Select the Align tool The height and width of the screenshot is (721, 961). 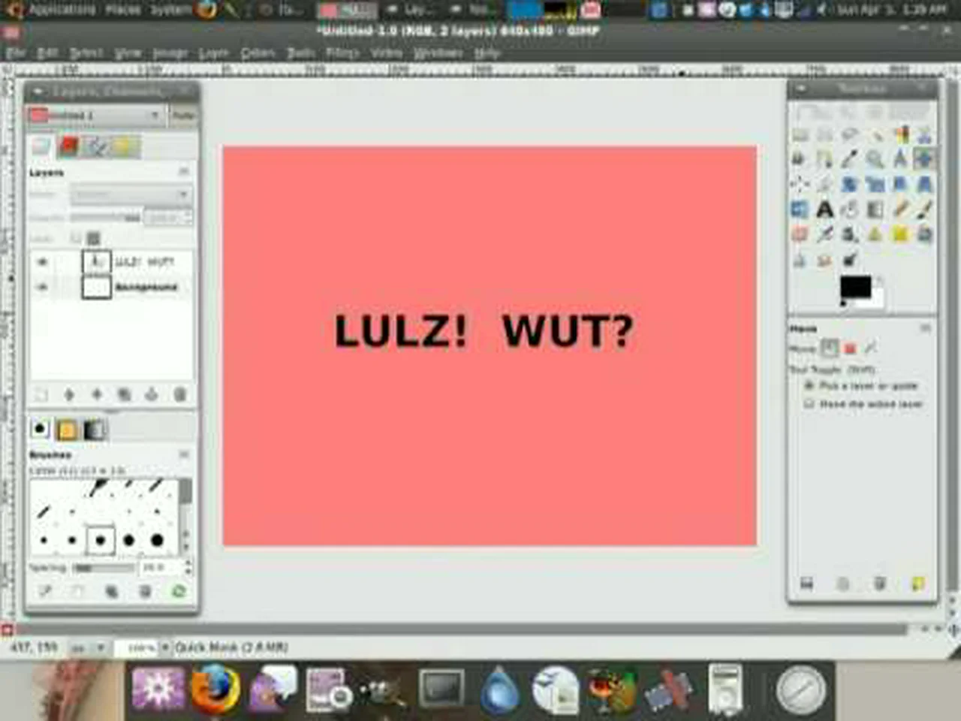click(800, 184)
